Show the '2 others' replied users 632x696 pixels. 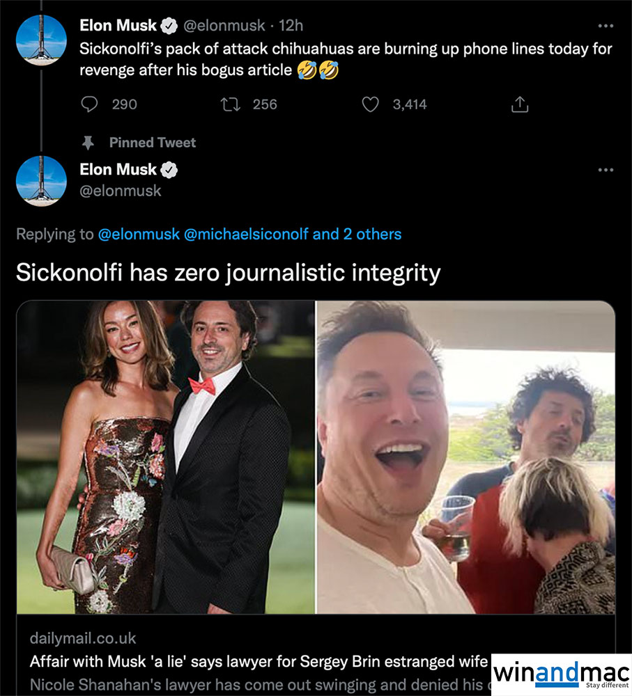[x=371, y=235]
